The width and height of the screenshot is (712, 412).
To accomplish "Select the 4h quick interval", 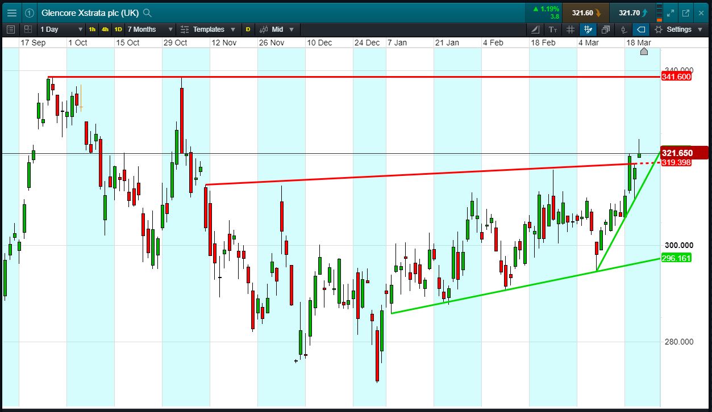I will click(105, 30).
